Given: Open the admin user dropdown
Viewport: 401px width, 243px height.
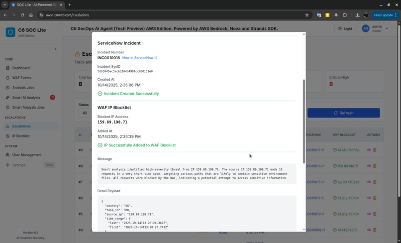Looking at the screenshot, I should [x=375, y=28].
